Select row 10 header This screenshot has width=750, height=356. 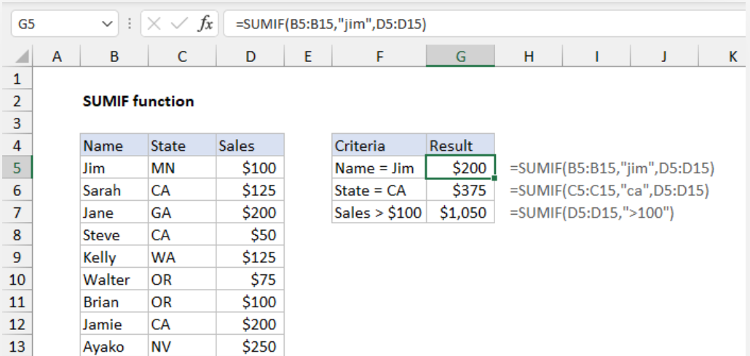coord(17,280)
